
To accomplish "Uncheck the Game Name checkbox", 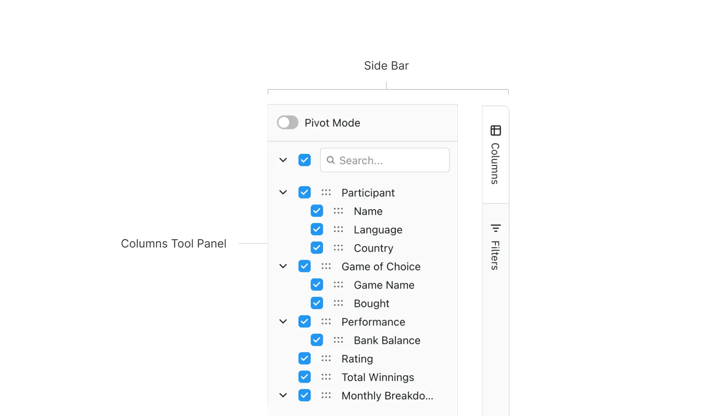I will 317,284.
